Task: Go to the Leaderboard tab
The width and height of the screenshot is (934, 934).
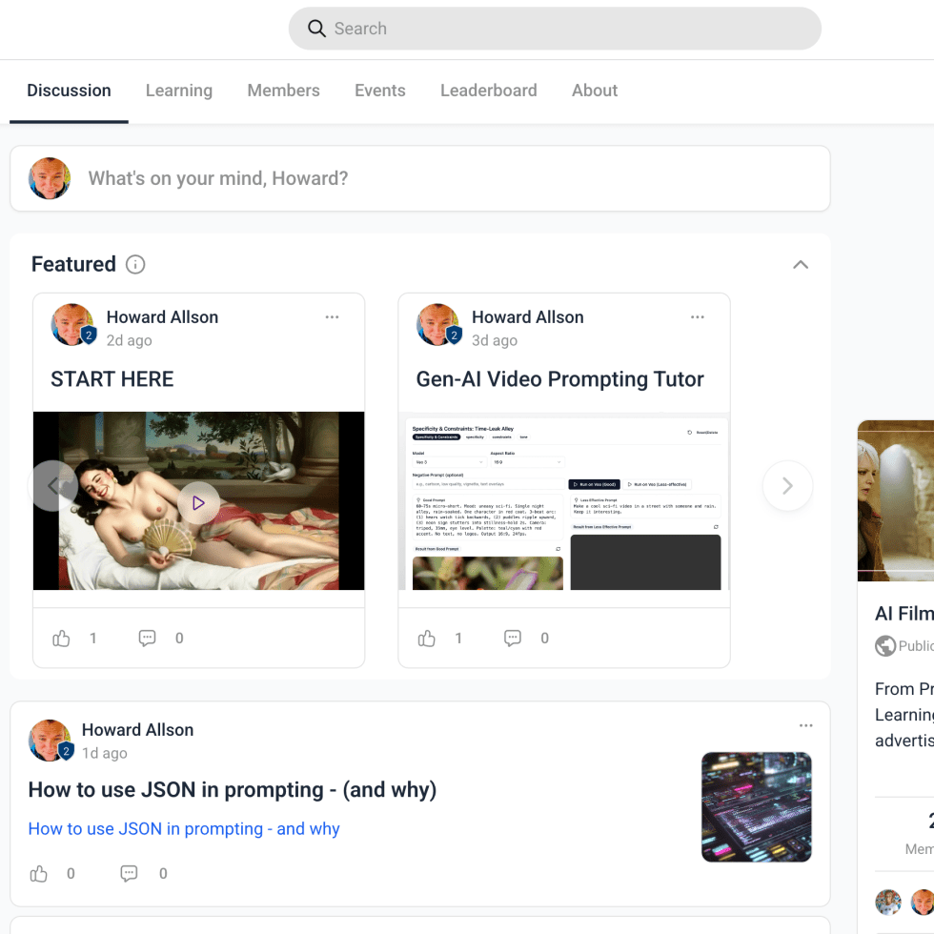Action: click(488, 91)
